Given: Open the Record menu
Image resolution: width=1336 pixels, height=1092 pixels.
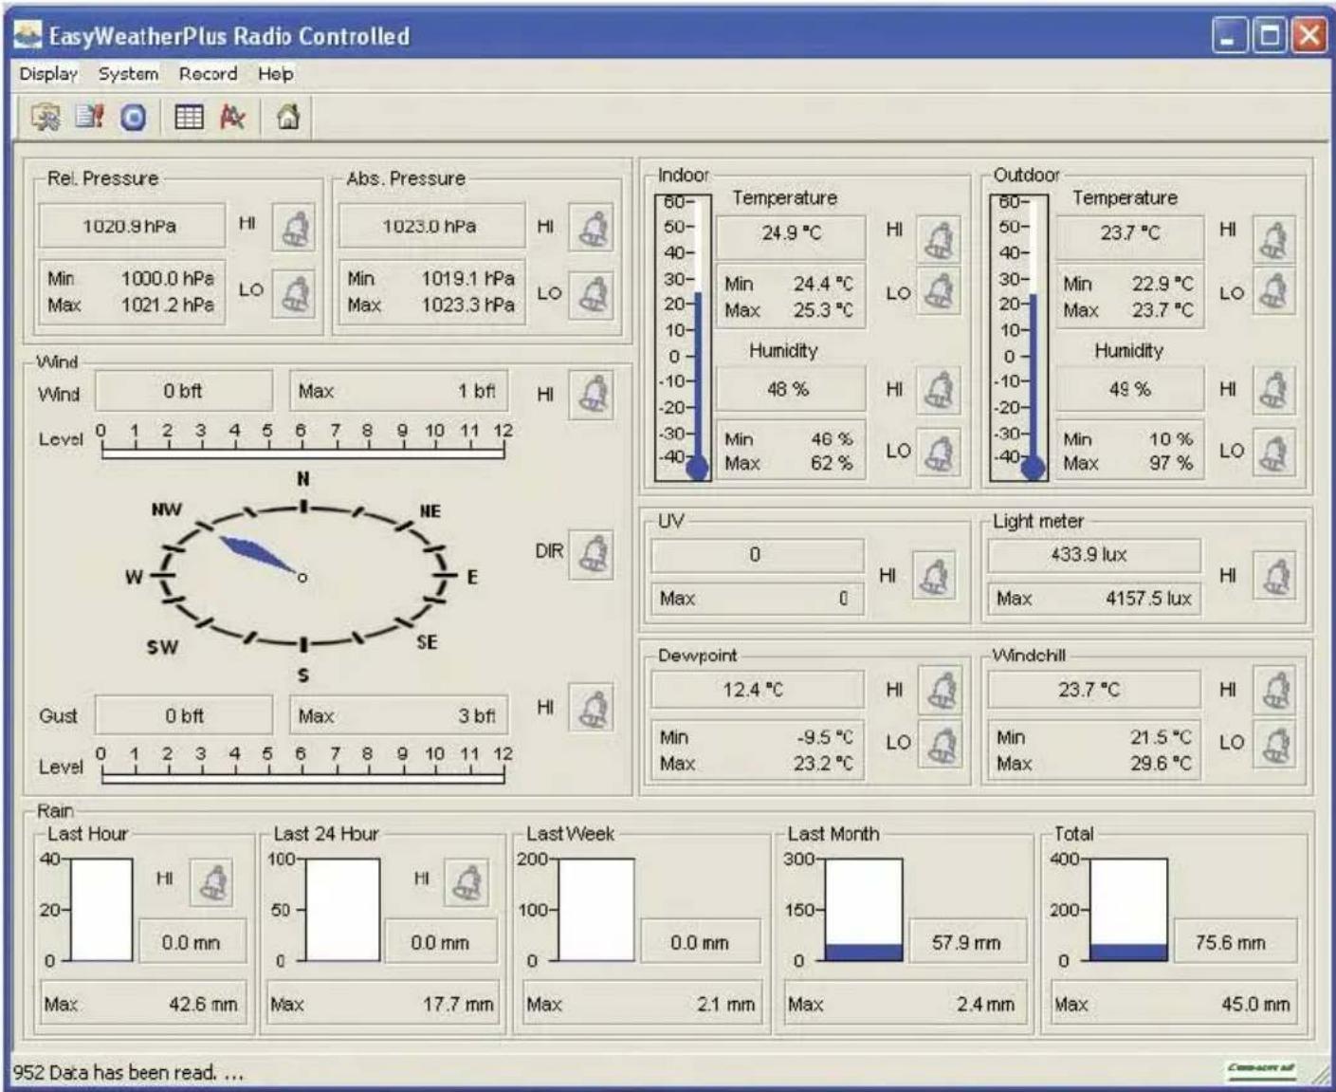Looking at the screenshot, I should [x=208, y=74].
